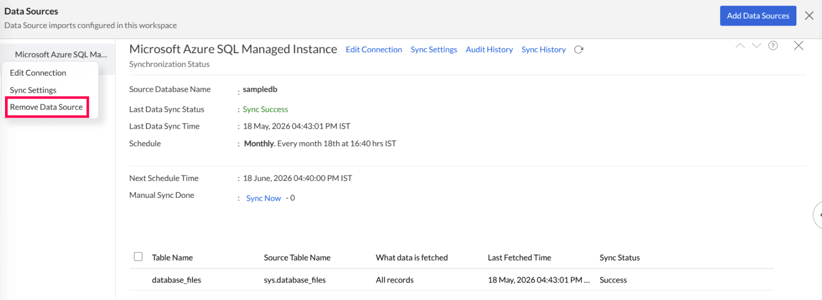Image resolution: width=822 pixels, height=300 pixels.
Task: Close the Data Sources dialog
Action: point(809,16)
